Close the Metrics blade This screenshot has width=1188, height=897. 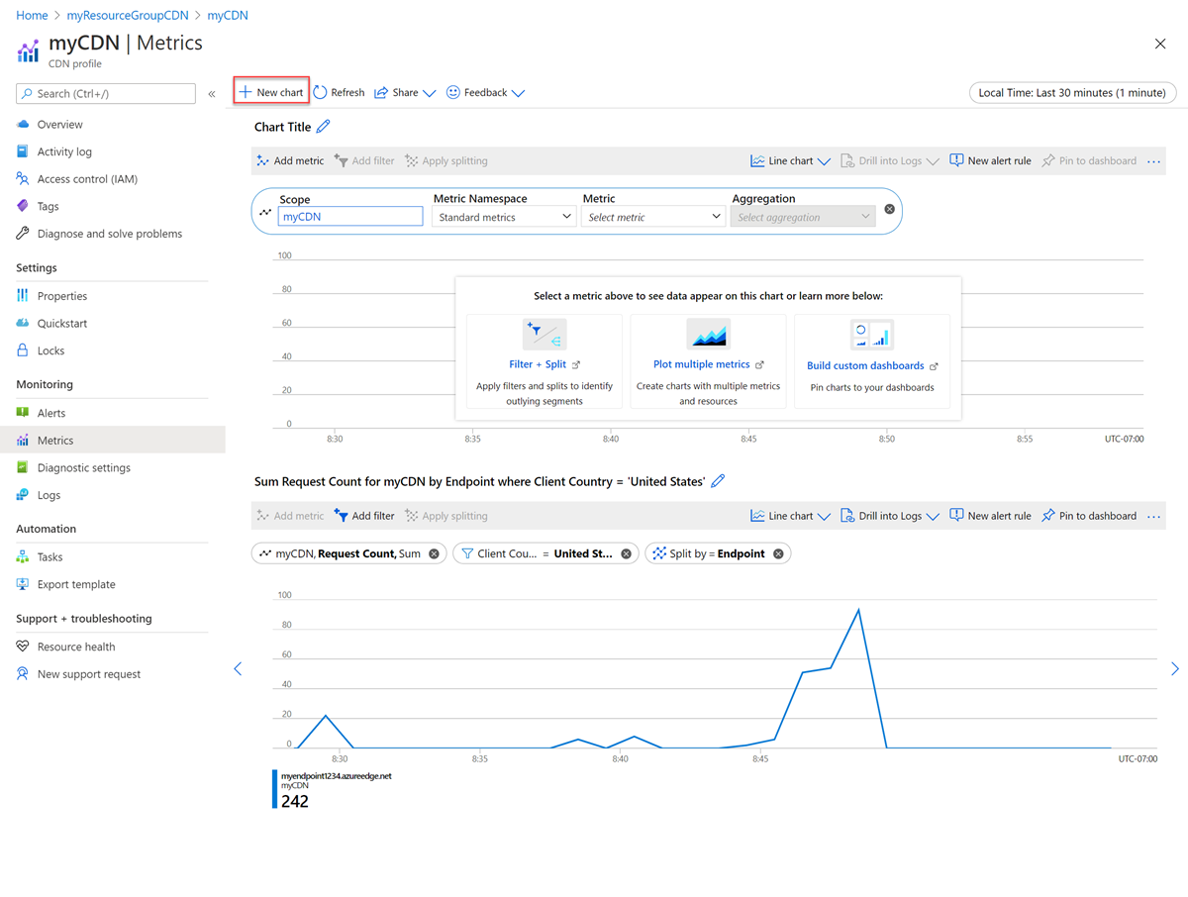[1160, 44]
